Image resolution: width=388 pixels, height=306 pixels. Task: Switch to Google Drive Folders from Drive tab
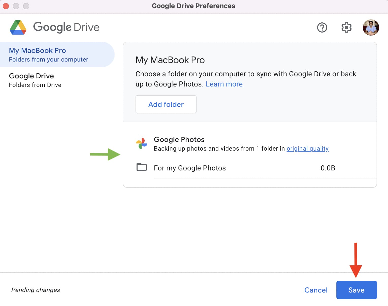pos(57,80)
